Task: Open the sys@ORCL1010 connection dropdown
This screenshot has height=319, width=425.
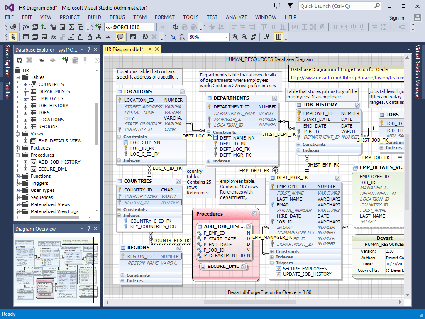Action: click(151, 27)
